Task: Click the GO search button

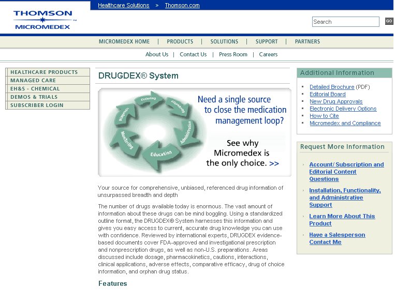Action: click(389, 21)
